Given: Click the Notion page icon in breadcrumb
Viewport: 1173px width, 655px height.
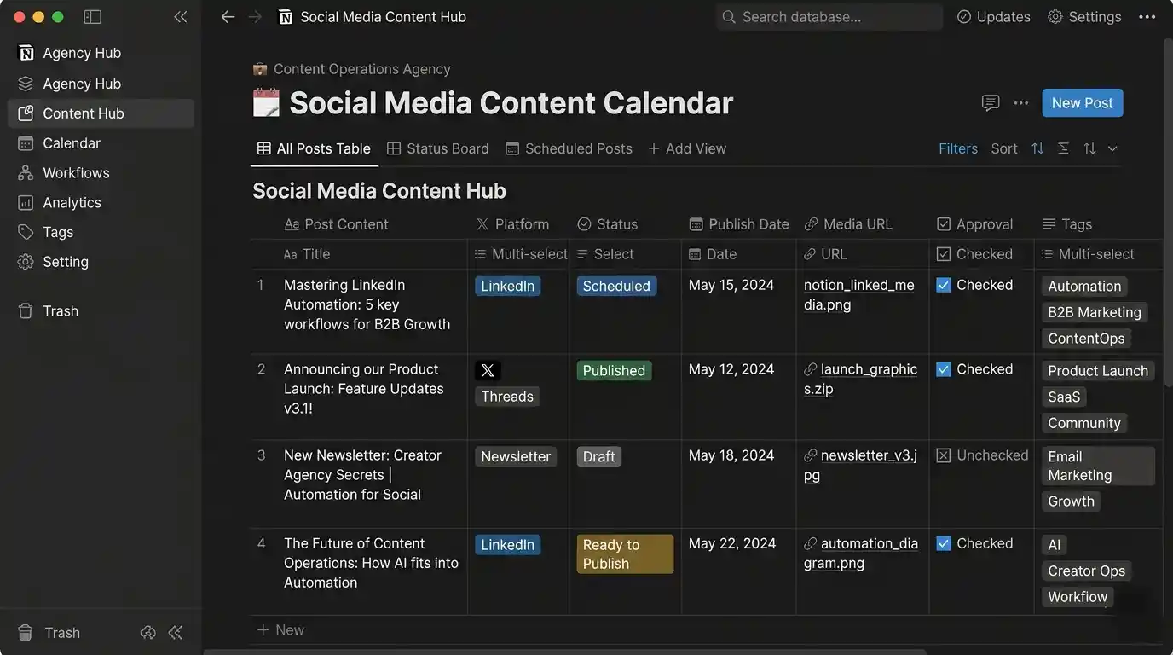Looking at the screenshot, I should point(286,17).
